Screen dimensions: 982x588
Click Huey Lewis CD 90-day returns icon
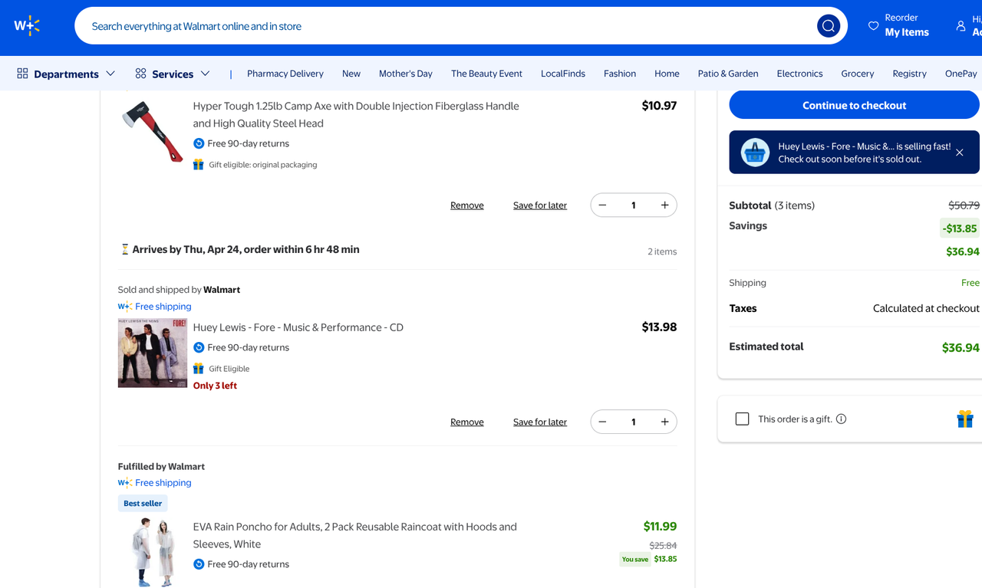pos(199,347)
